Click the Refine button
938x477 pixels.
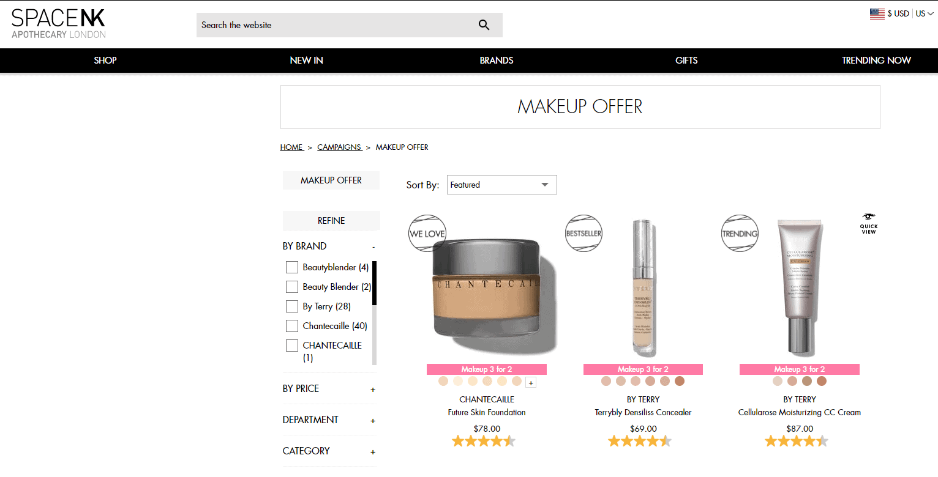(331, 221)
